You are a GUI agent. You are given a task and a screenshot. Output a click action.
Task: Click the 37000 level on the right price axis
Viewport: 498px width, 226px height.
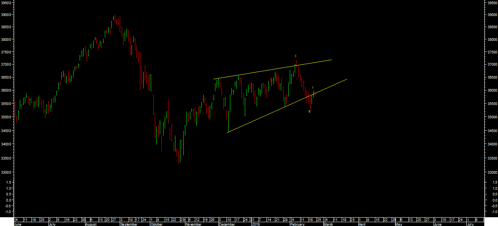(492, 65)
